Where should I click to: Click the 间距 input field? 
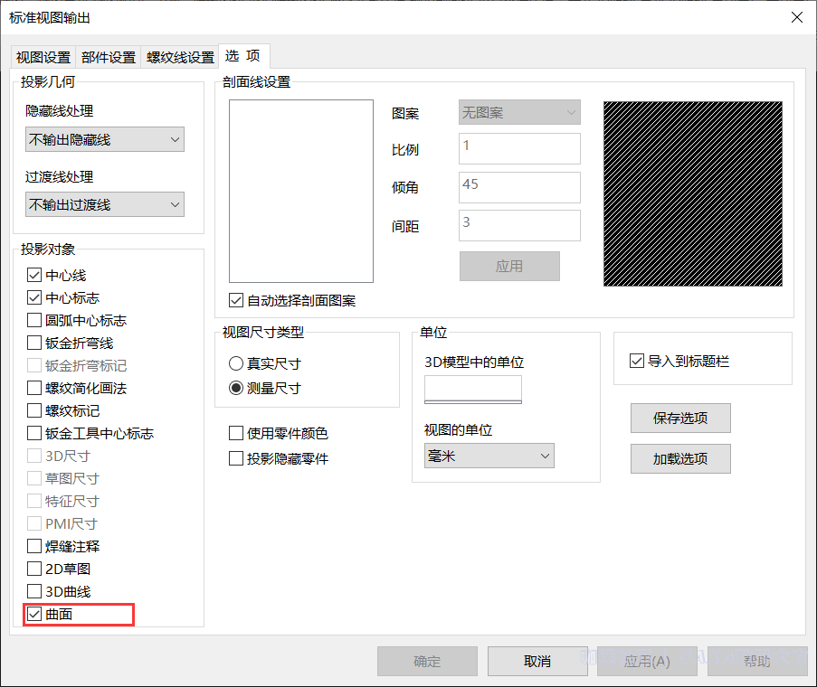pyautogui.click(x=519, y=225)
